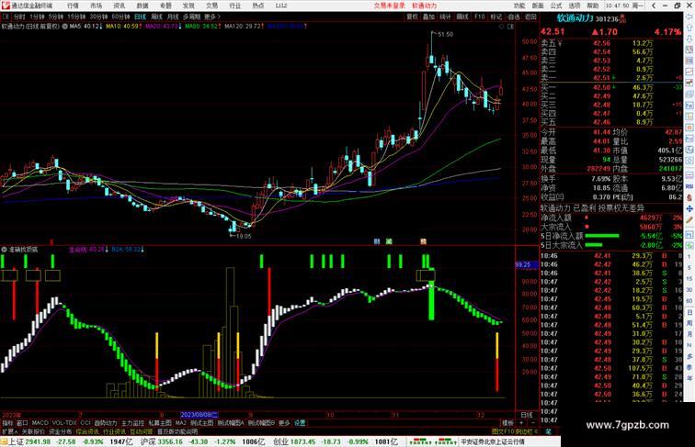Open the 多周期 view

[191, 17]
